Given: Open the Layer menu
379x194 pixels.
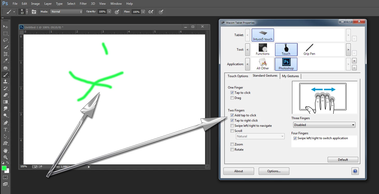Looking at the screenshot, I should pos(48,4).
